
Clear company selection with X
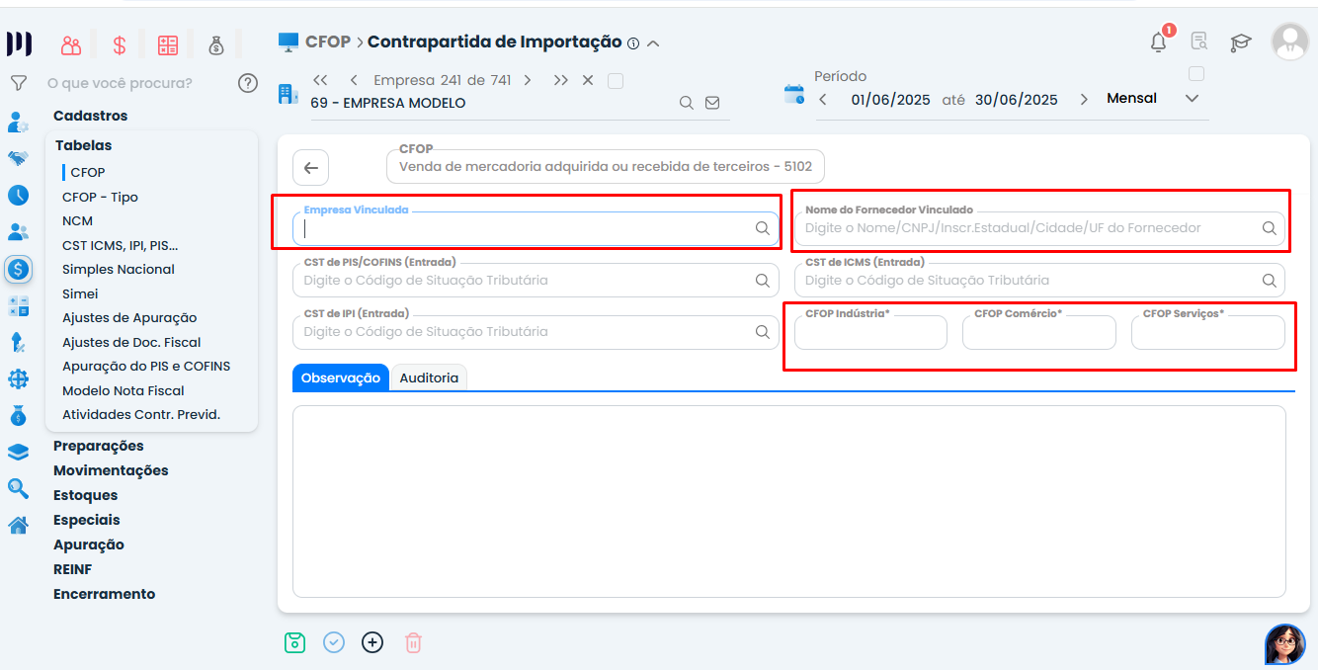tap(588, 80)
